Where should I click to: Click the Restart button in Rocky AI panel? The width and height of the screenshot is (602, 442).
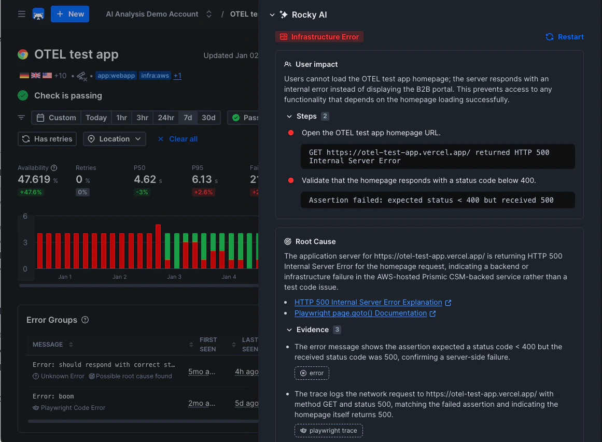click(x=564, y=37)
